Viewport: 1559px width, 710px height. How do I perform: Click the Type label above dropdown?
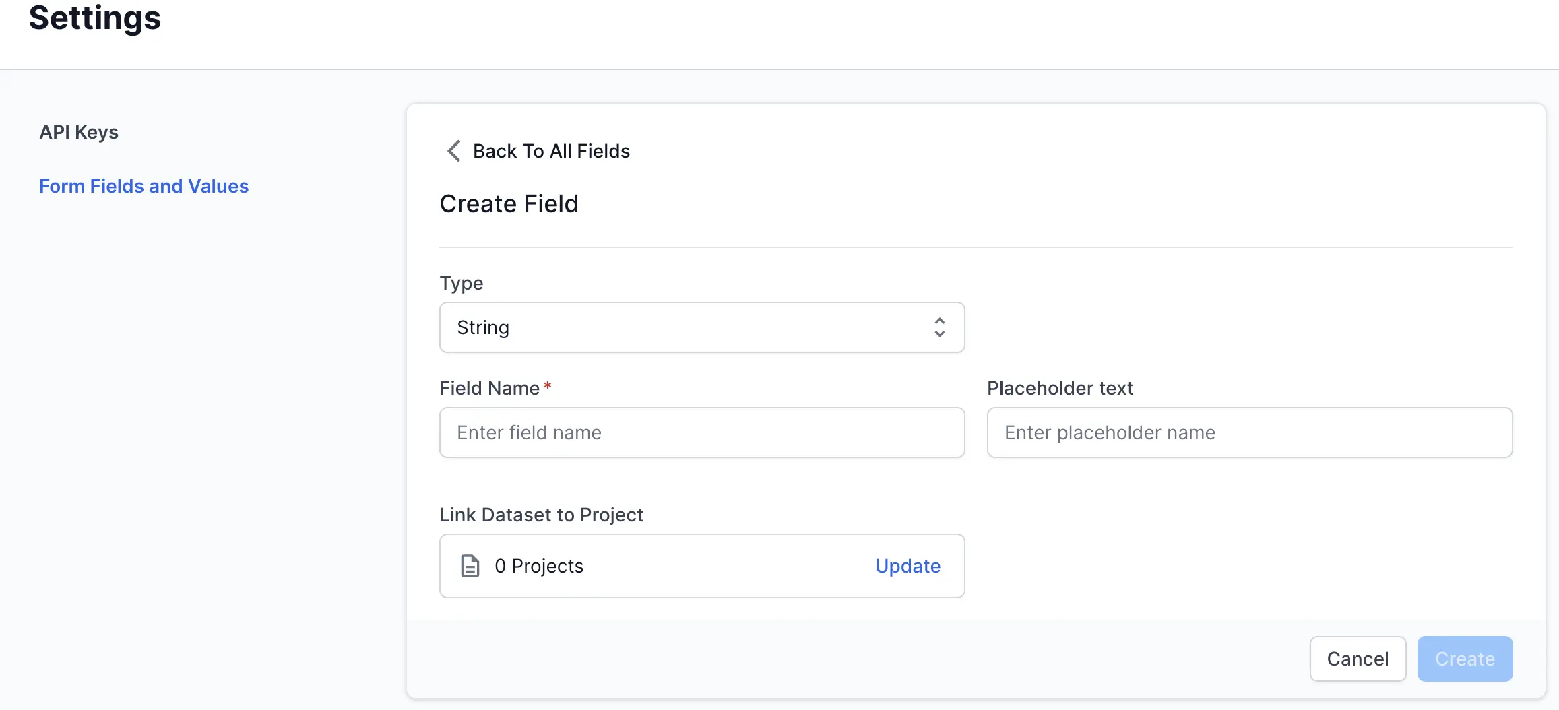click(x=461, y=283)
